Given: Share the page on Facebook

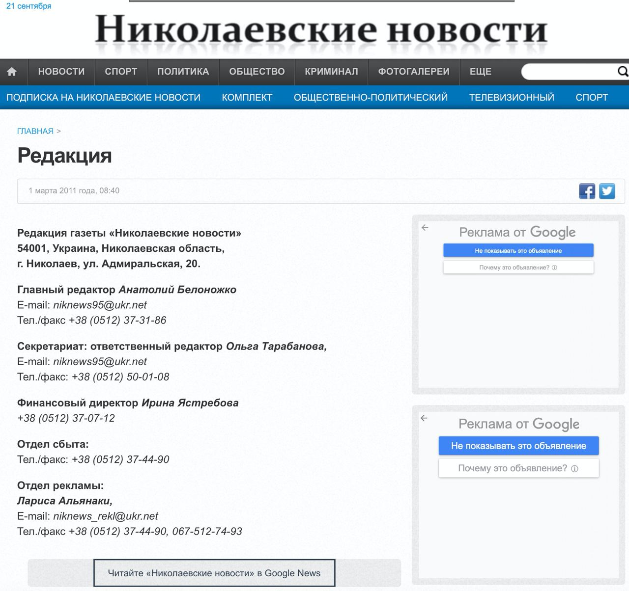Looking at the screenshot, I should pyautogui.click(x=587, y=191).
